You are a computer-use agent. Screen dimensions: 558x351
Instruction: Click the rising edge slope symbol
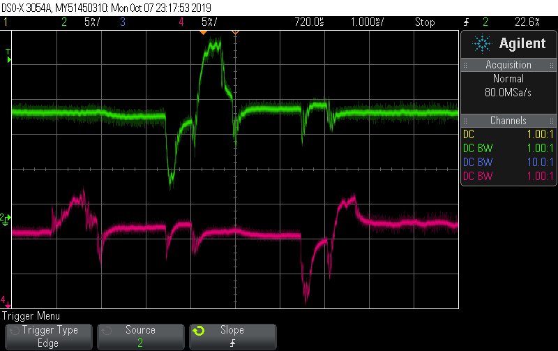(x=232, y=343)
